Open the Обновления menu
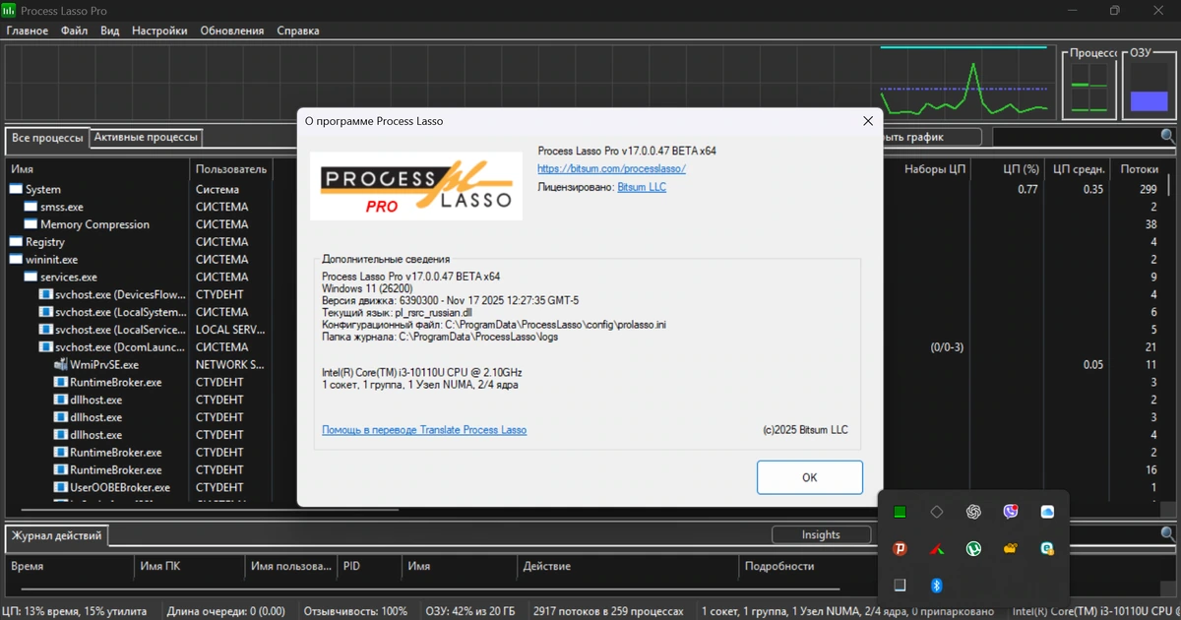The width and height of the screenshot is (1181, 620). 232,31
